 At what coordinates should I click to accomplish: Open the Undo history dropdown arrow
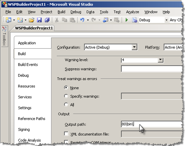click(x=88, y=20)
